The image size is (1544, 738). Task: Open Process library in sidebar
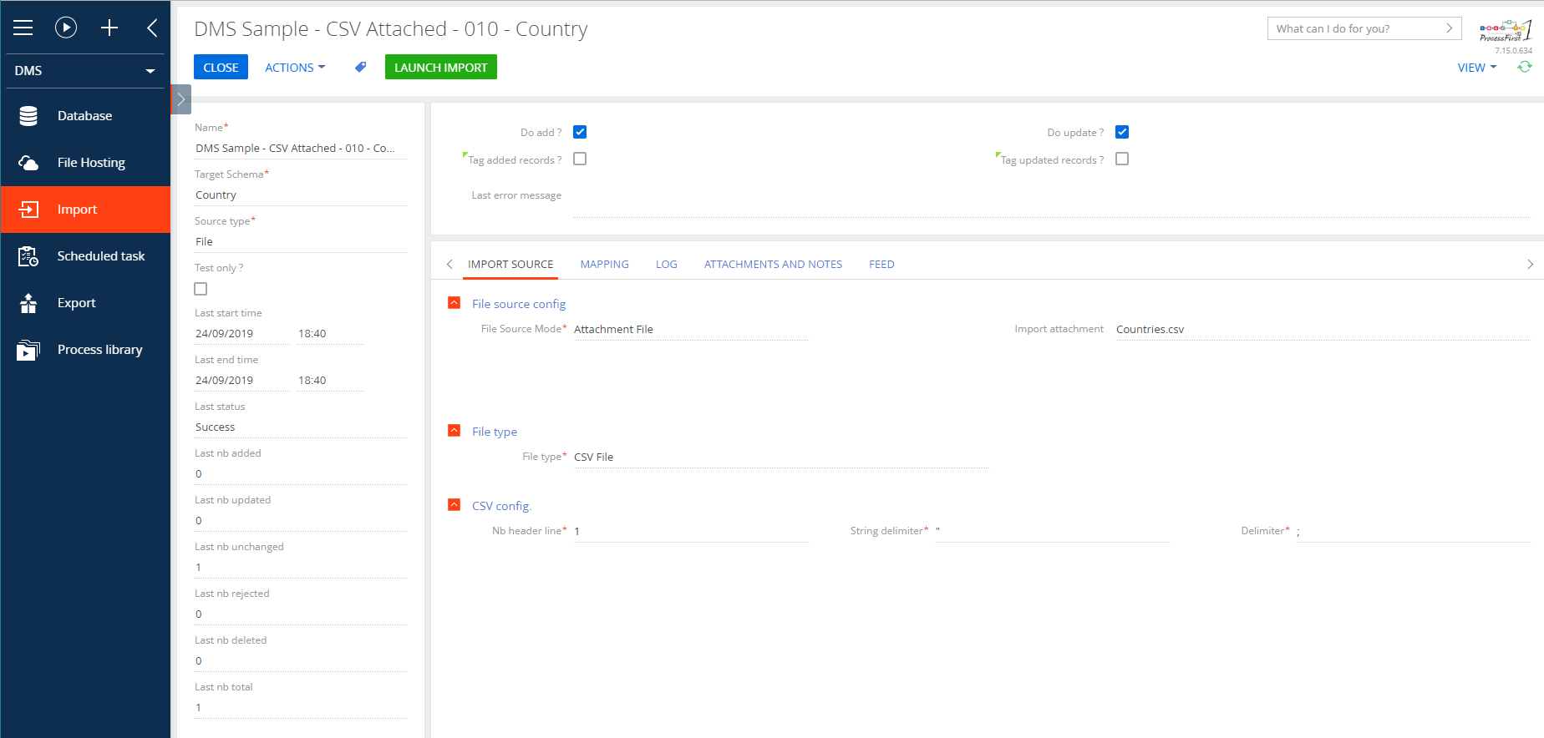85,350
